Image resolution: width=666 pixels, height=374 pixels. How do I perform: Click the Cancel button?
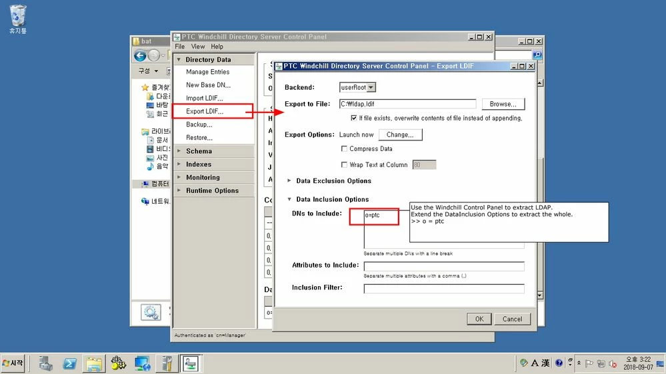coord(512,319)
